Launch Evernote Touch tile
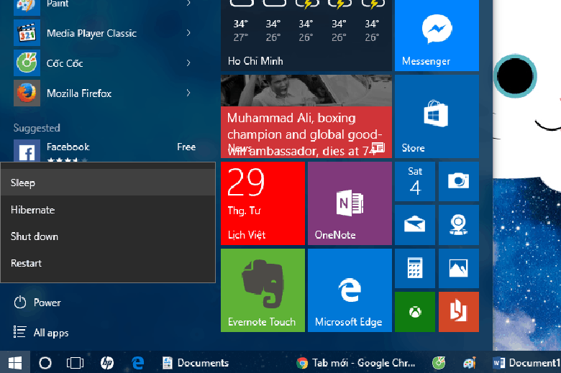This screenshot has height=373, width=561. point(263,290)
